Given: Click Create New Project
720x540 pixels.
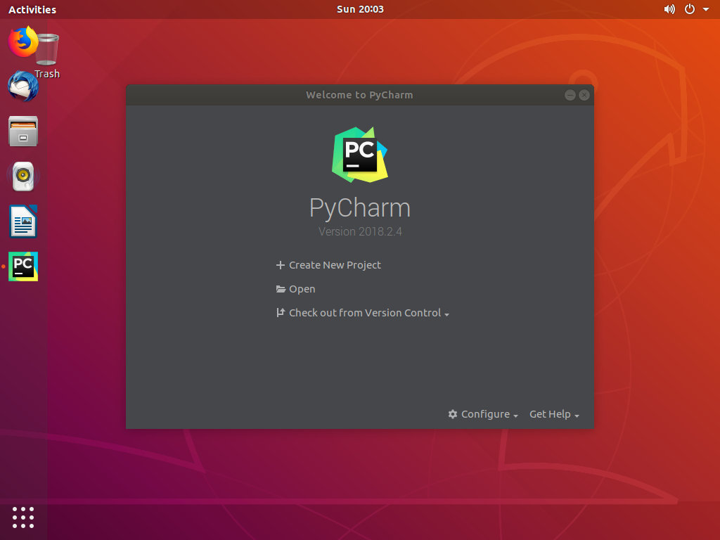Looking at the screenshot, I should (x=328, y=265).
